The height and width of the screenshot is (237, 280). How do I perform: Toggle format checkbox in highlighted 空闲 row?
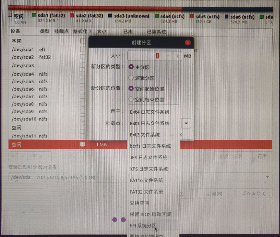point(82,144)
